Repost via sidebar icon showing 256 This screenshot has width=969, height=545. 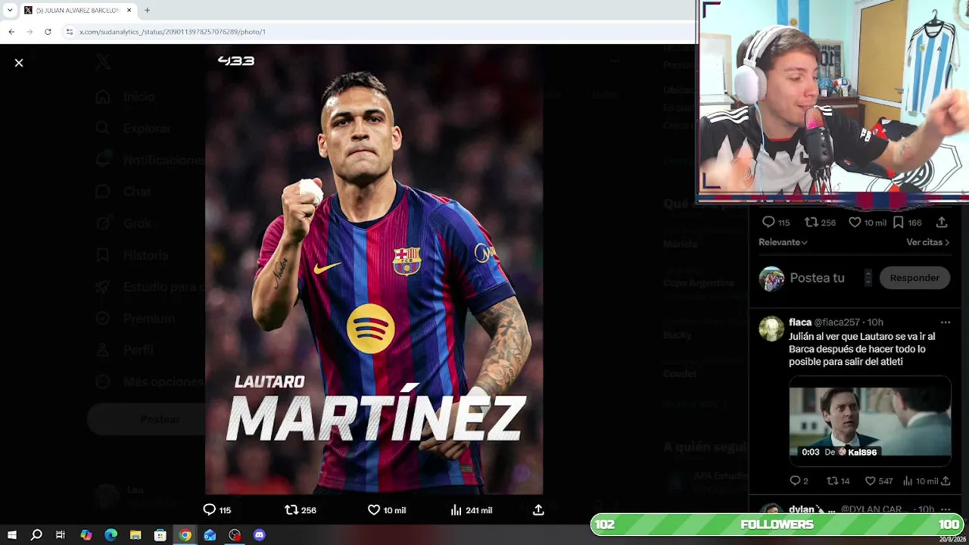coord(811,223)
